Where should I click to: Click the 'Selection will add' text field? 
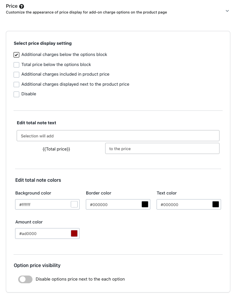tap(118, 136)
